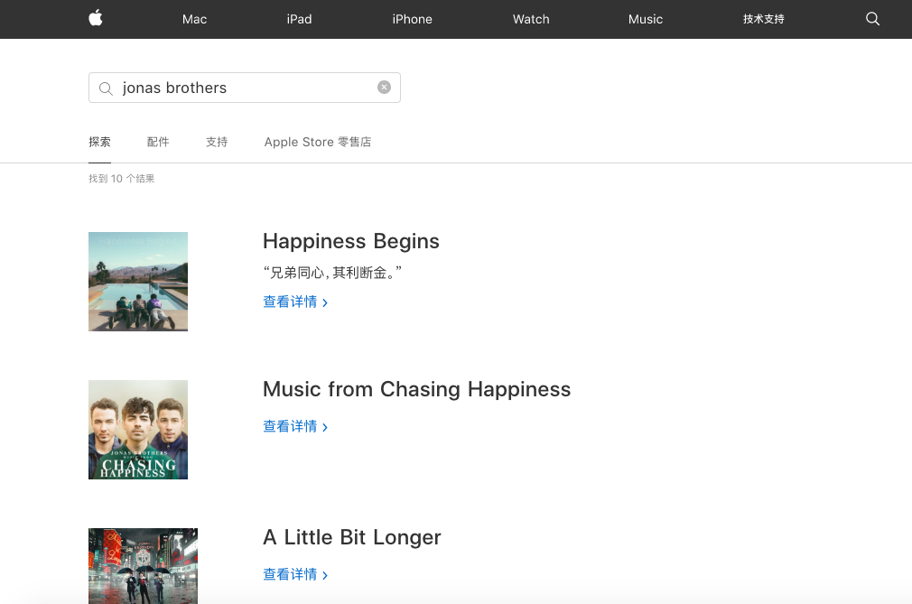
Task: Click 查看详情 under Happiness Begins
Action: (x=290, y=302)
